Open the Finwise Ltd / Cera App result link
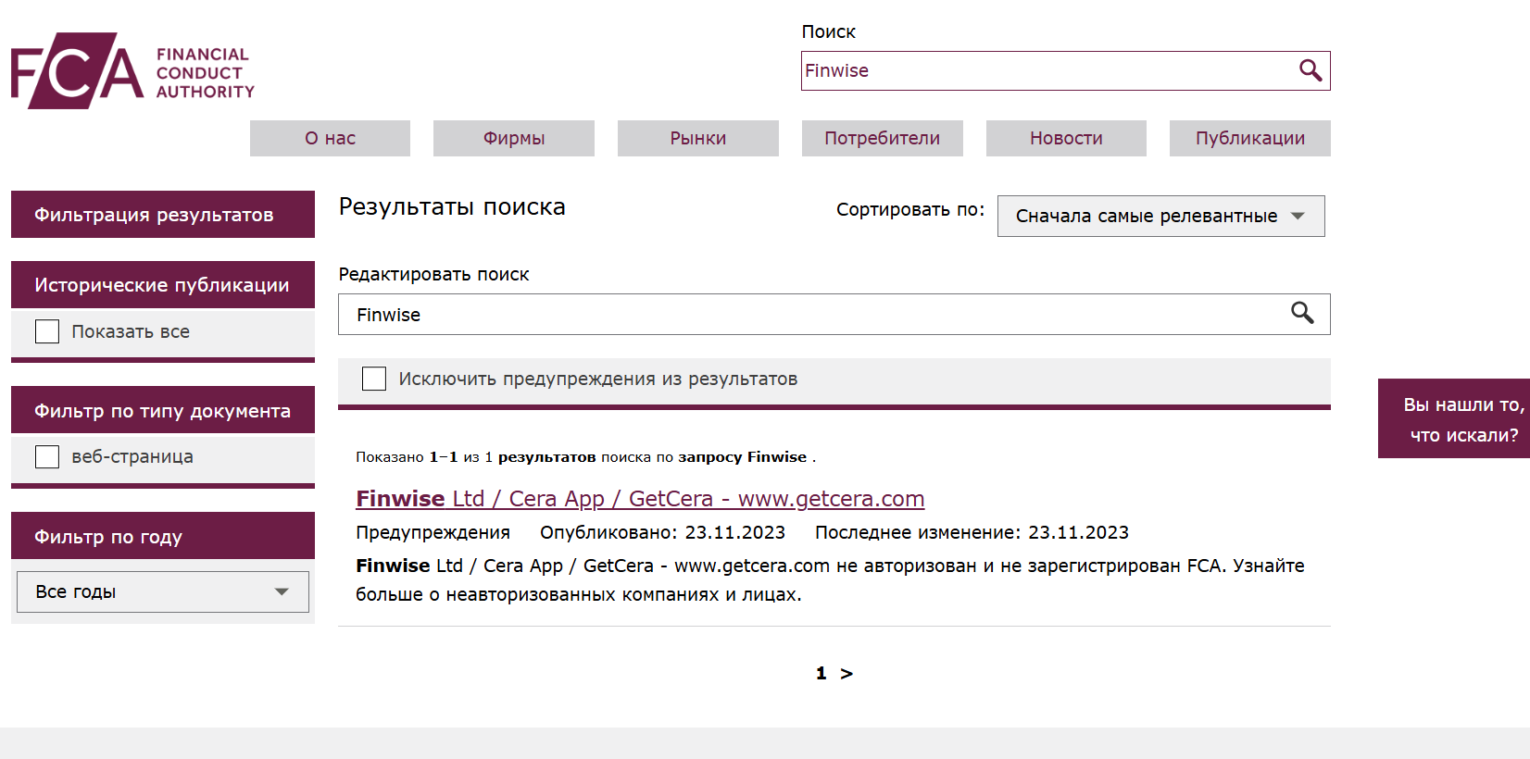Viewport: 1530px width, 759px height. point(640,498)
